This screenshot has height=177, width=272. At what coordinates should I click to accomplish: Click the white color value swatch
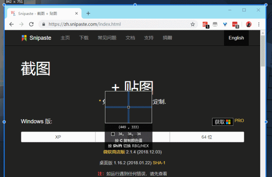[x=113, y=134]
